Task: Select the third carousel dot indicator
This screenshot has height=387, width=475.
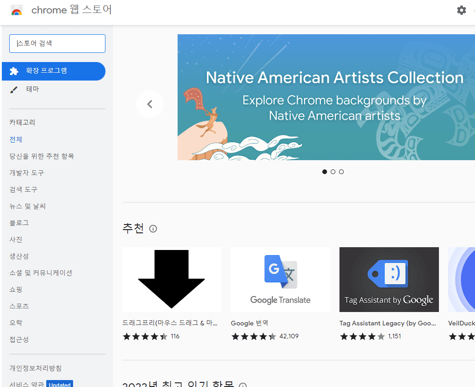Action: coord(341,172)
